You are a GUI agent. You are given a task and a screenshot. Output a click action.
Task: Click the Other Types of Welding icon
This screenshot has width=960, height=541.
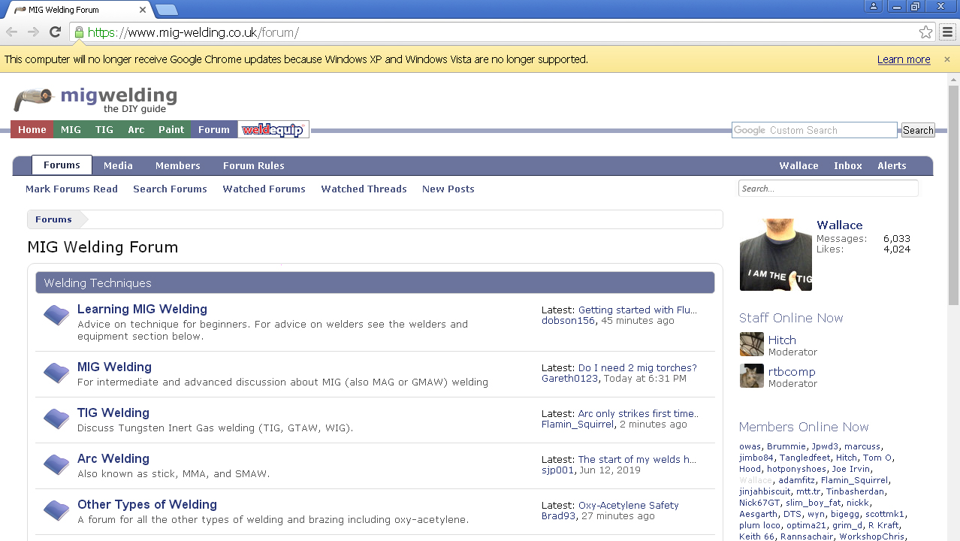(x=56, y=511)
